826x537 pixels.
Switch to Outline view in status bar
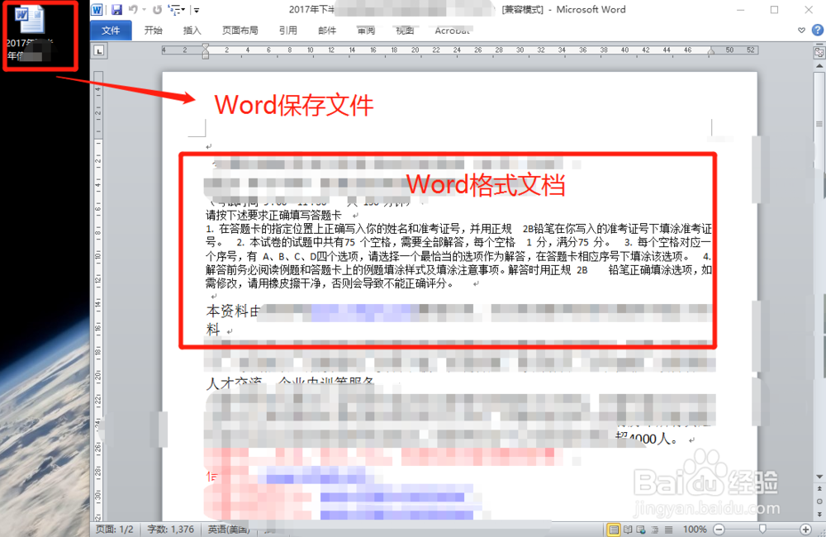(655, 530)
